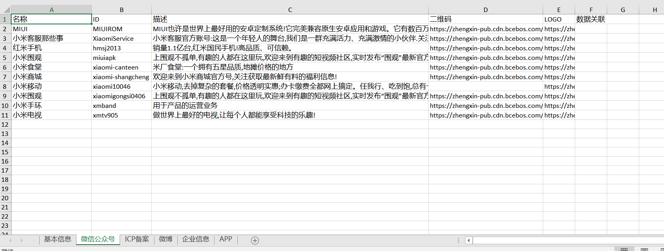Viewport: 664px width, 251px height.
Task: Click the LOGO URL in row 8
Action: click(559, 86)
